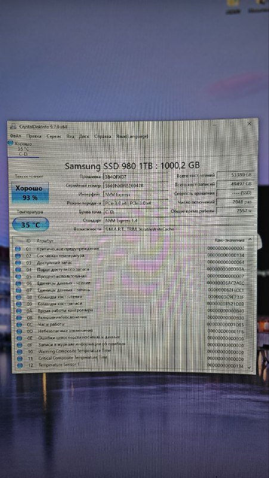269x478 pixels.
Task: Click the Прошивка field 3B4QFXO7
Action: point(135,177)
